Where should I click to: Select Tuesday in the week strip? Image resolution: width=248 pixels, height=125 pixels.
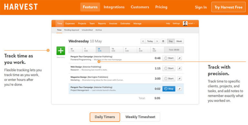point(89,50)
